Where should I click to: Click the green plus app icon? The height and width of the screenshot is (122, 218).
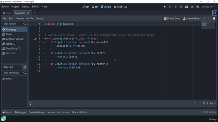(3, 119)
